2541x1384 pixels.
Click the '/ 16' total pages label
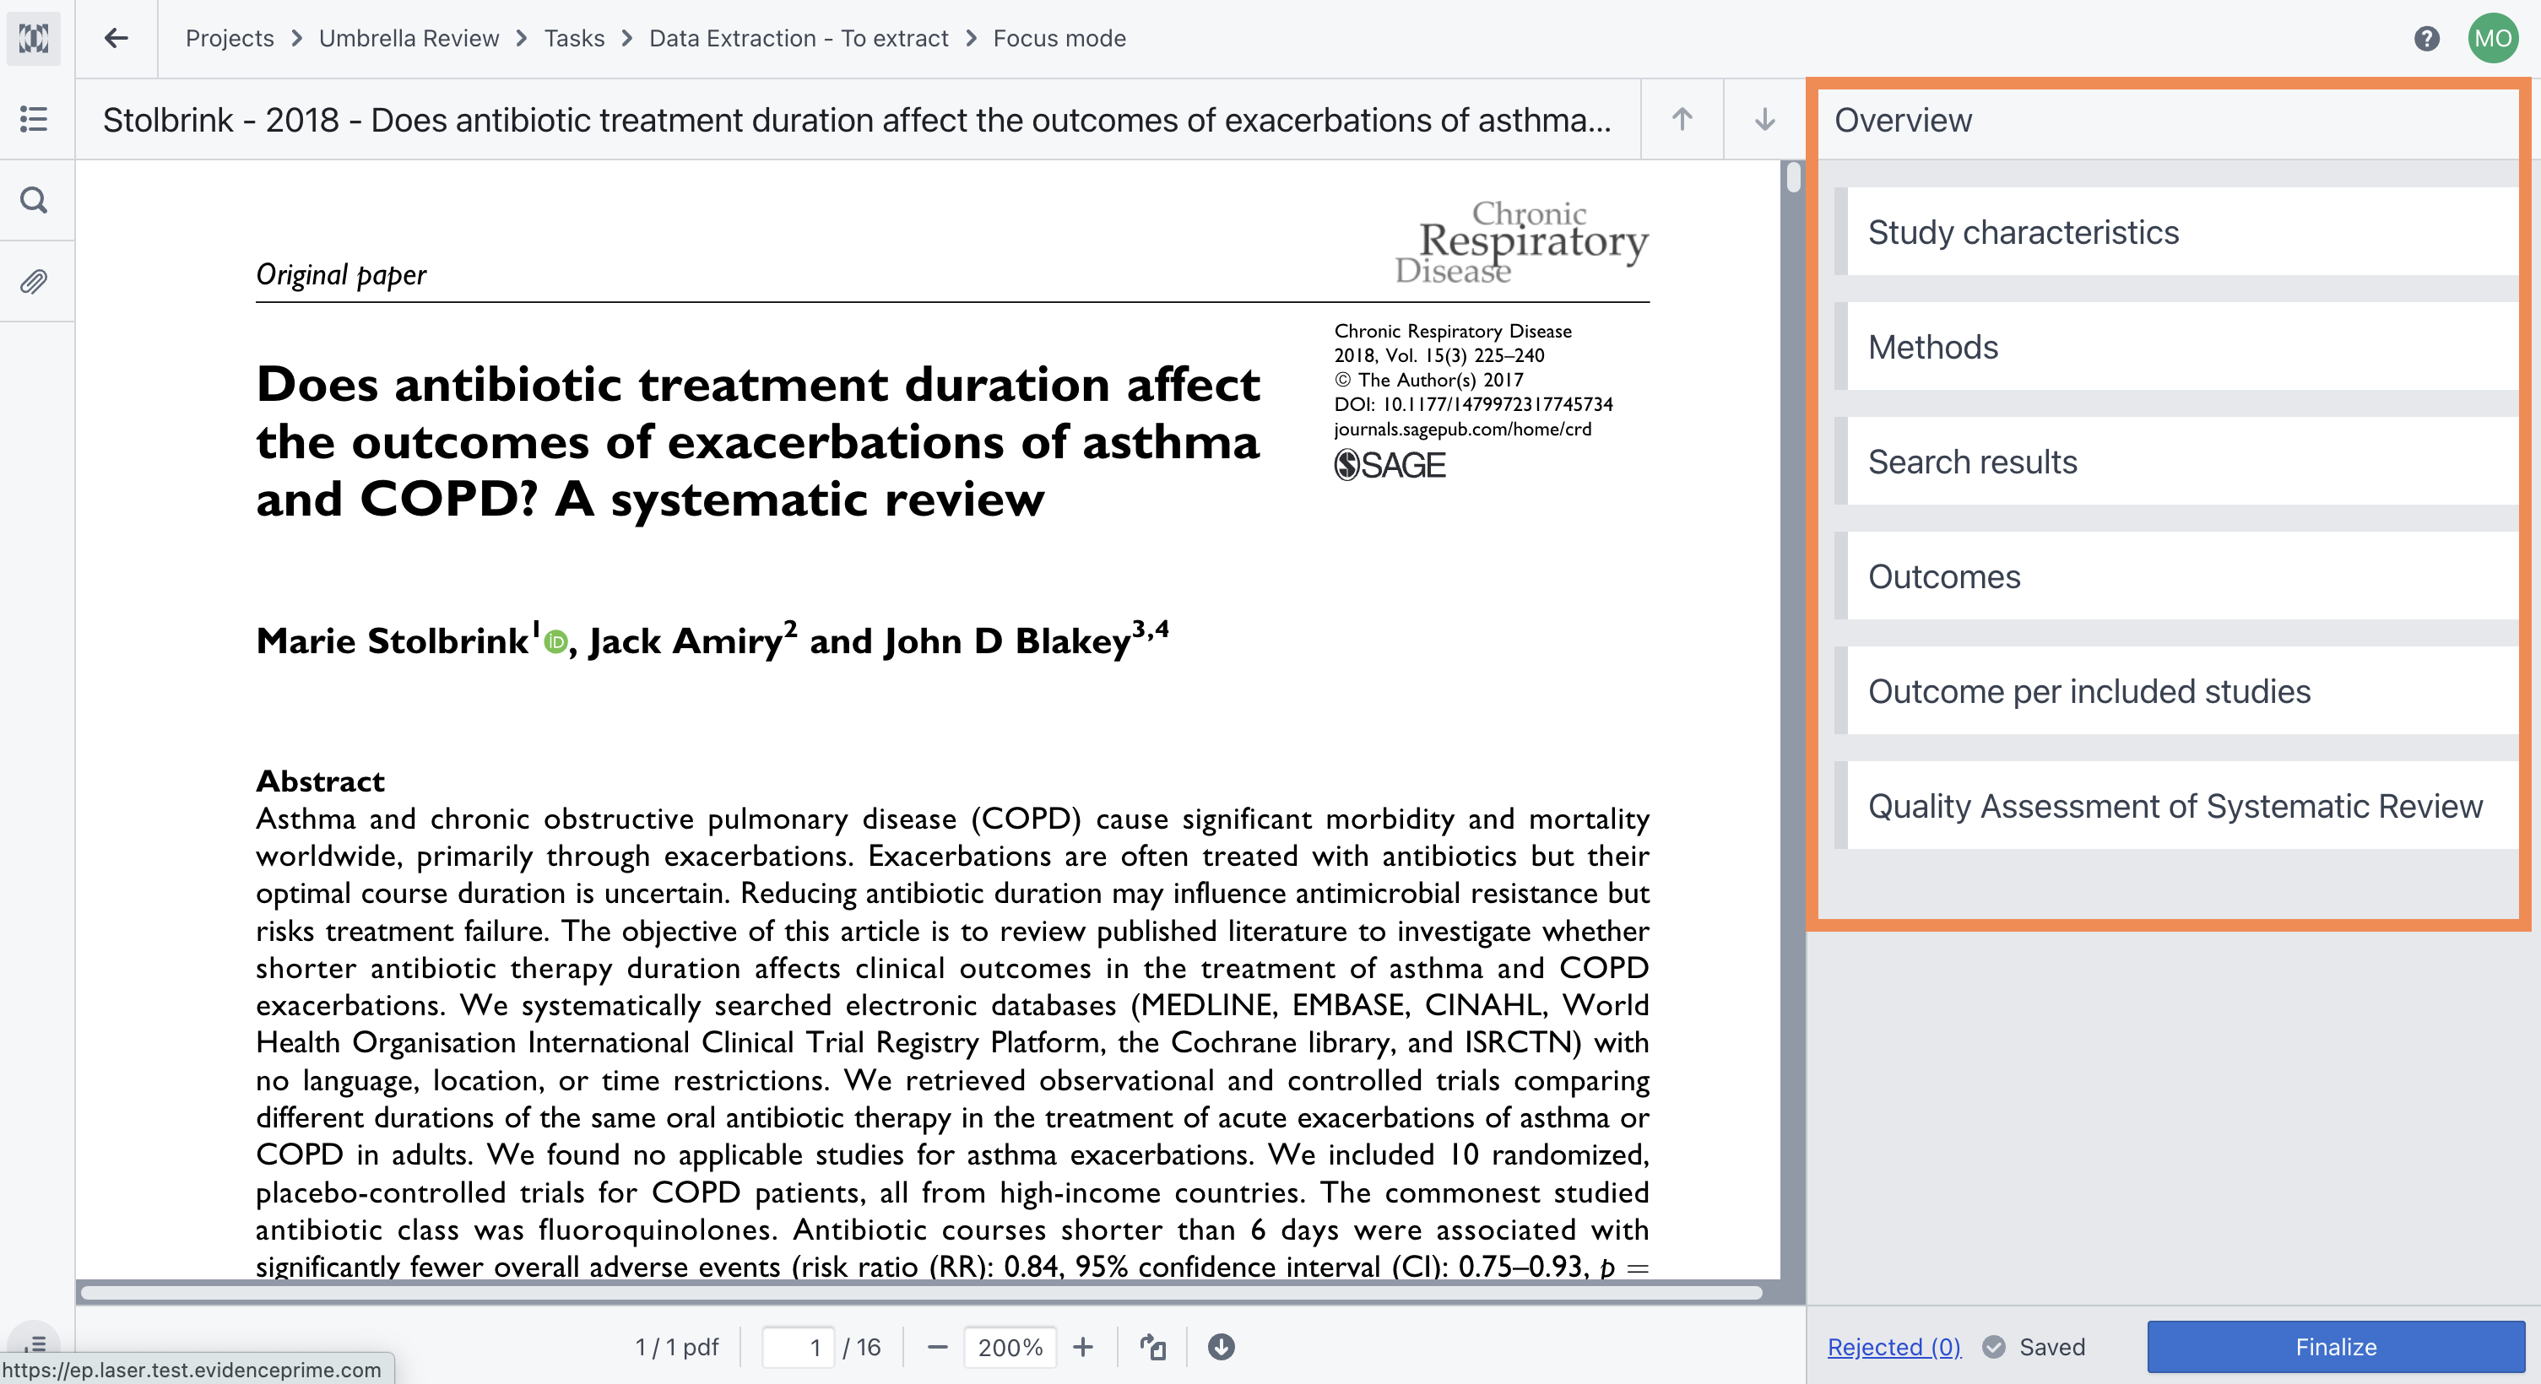(x=862, y=1347)
